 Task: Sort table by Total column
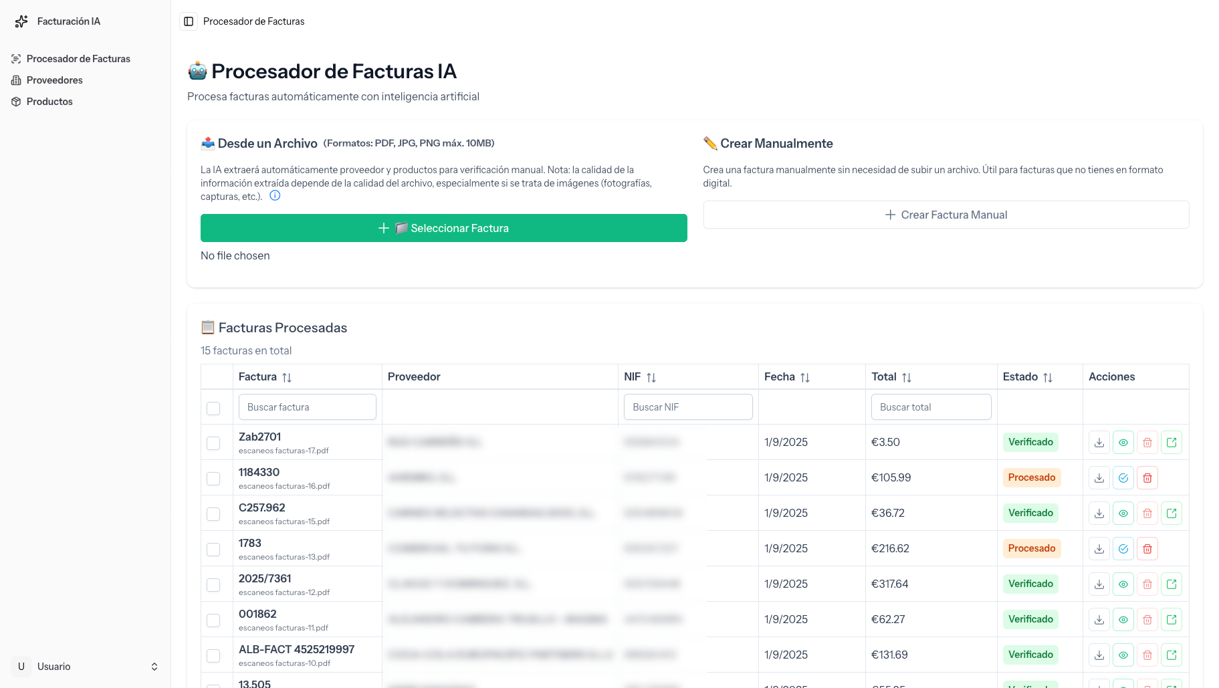907,377
